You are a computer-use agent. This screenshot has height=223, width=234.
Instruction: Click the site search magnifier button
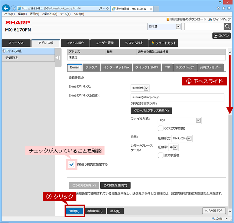coord(227,27)
